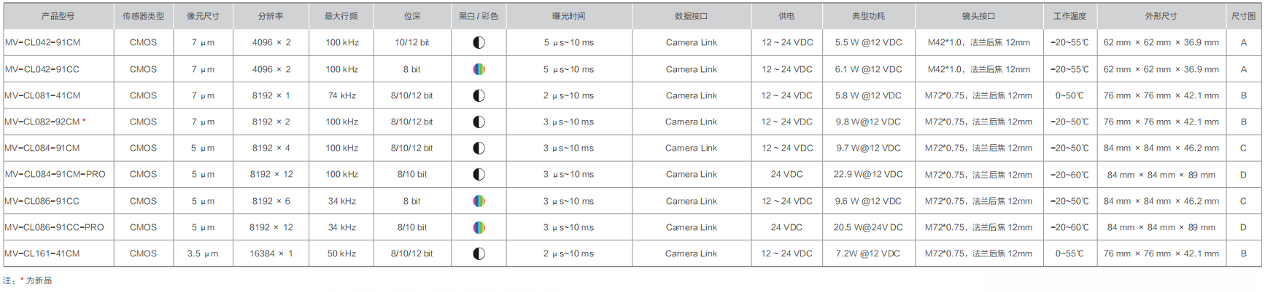Open the MV-CL084-91CM-PRO product model
Screen dimensions: 1265x292
tap(55, 175)
